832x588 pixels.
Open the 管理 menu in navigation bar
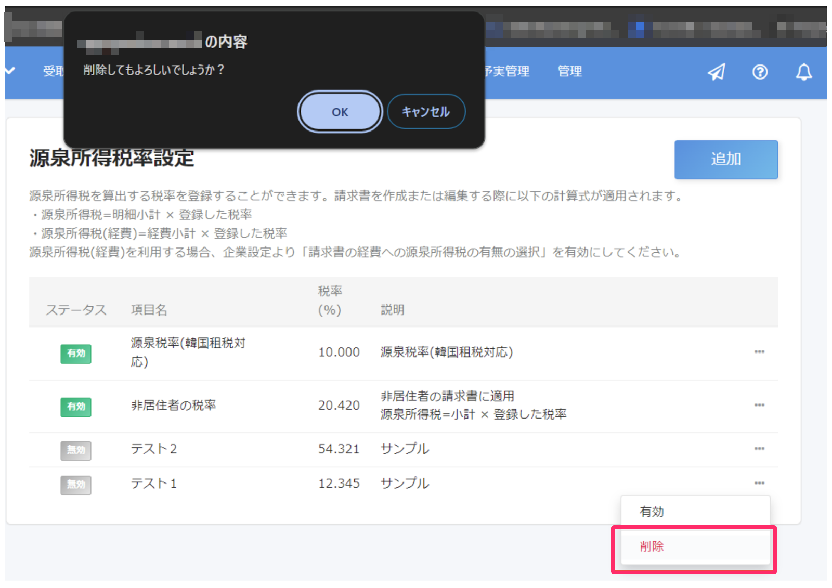tap(570, 71)
